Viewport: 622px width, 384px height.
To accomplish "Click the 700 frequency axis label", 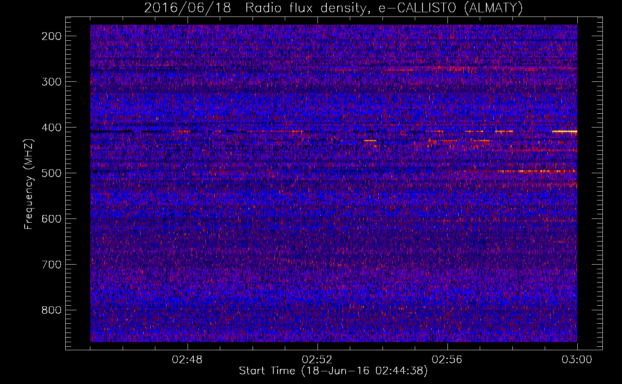I will pos(51,265).
